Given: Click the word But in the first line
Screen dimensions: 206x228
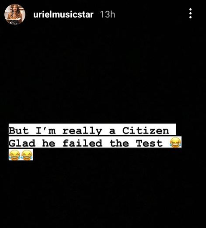Looking at the screenshot, I should pos(19,130).
